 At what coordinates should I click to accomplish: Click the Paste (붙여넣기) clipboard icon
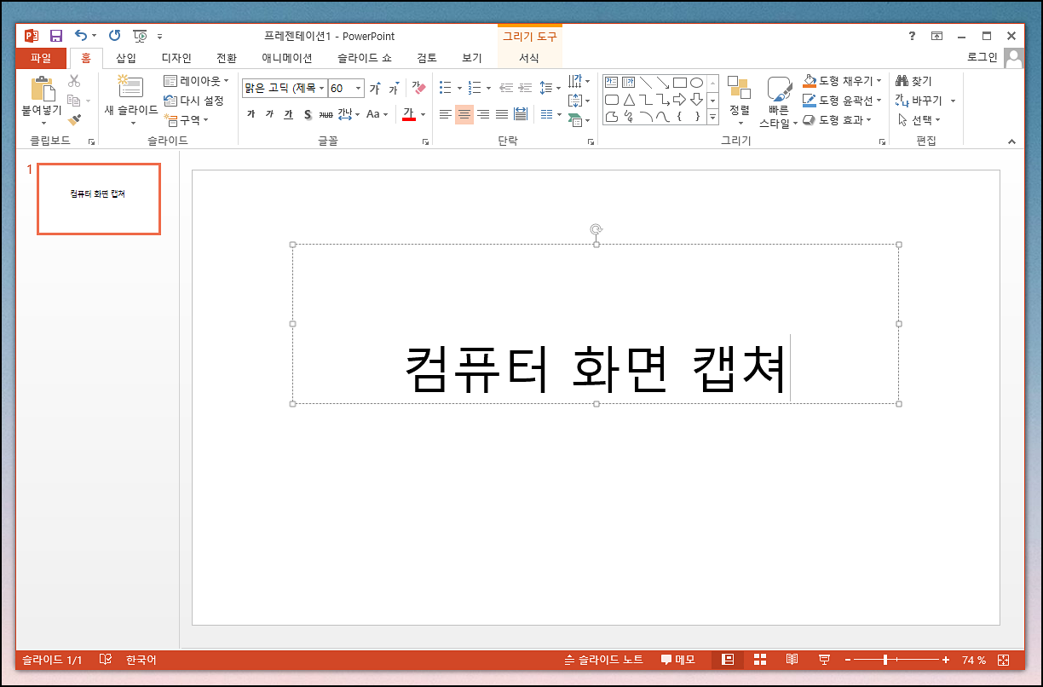pos(42,89)
